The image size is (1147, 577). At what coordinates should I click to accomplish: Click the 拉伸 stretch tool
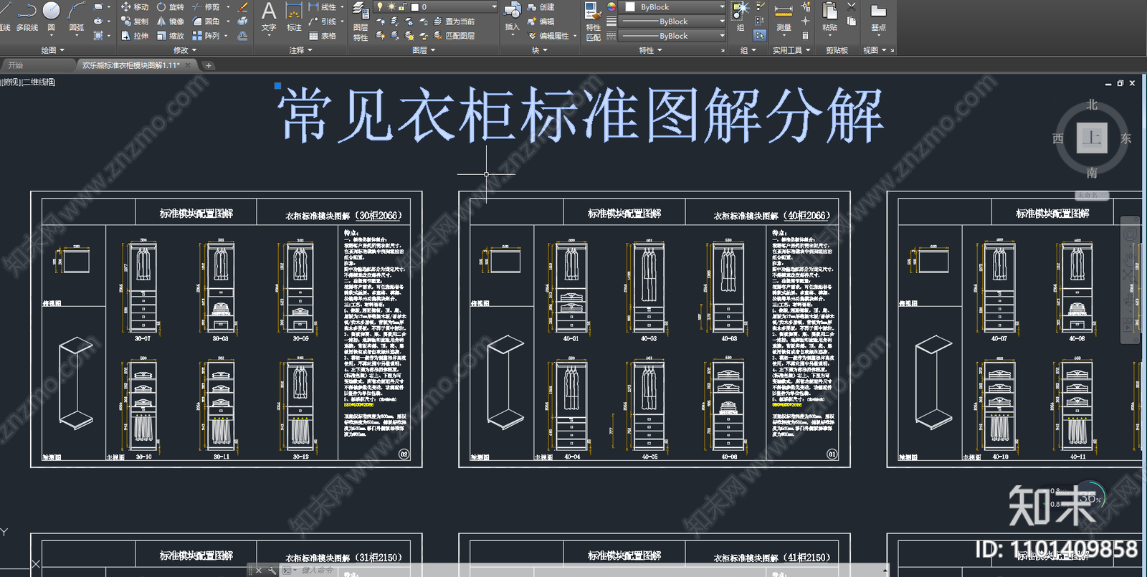(135, 35)
